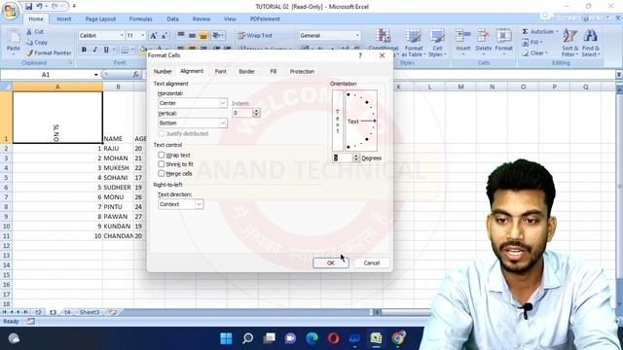Open the font name Calibri dropdown
The width and height of the screenshot is (623, 350).
122,36
